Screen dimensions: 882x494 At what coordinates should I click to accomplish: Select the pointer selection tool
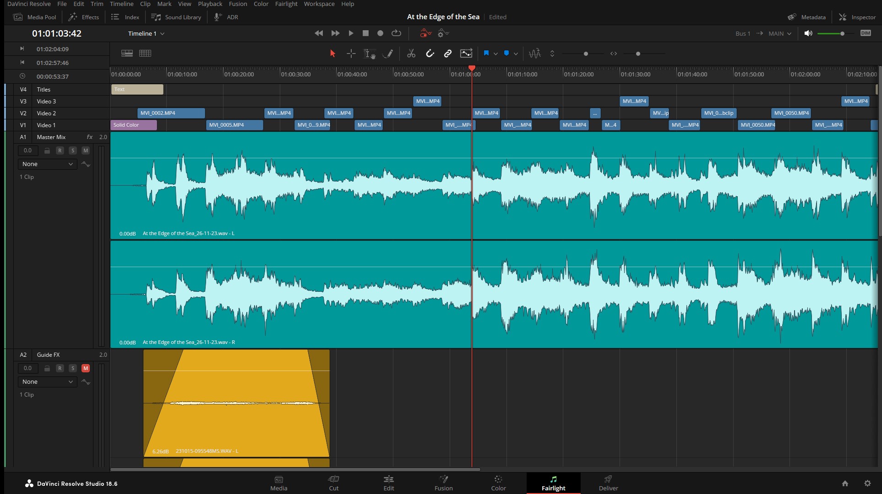click(x=333, y=54)
